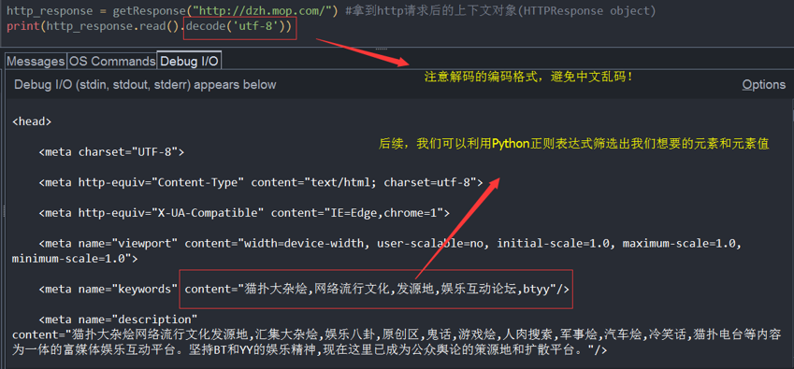The height and width of the screenshot is (369, 794).
Task: Open the Options menu in Debug I/O
Action: [764, 84]
